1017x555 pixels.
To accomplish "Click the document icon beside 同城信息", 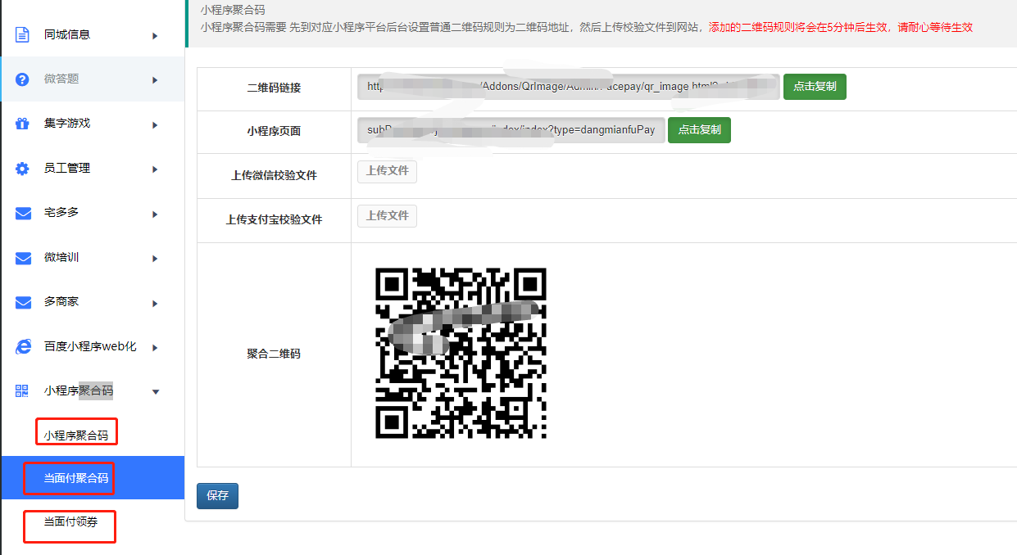I will click(x=23, y=35).
